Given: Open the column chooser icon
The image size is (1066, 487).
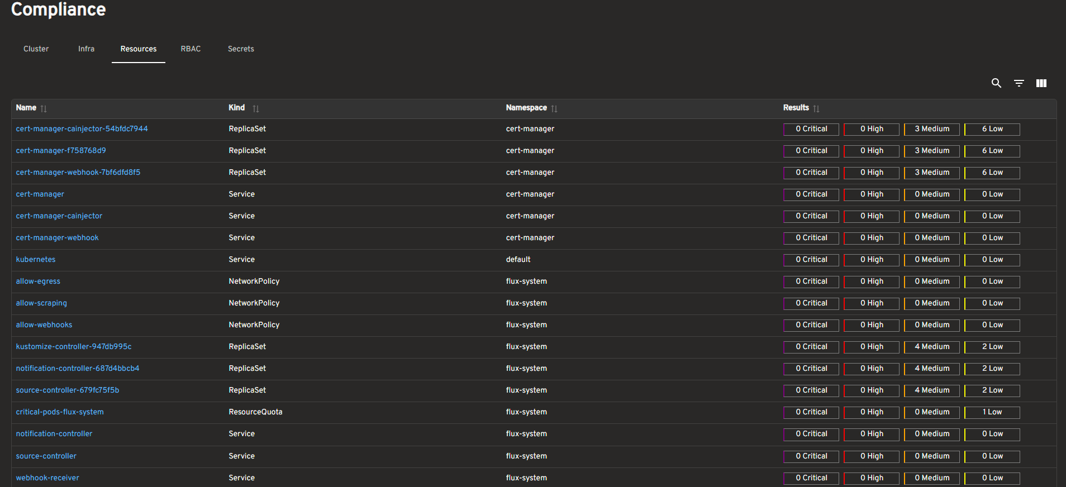Looking at the screenshot, I should pyautogui.click(x=1041, y=83).
